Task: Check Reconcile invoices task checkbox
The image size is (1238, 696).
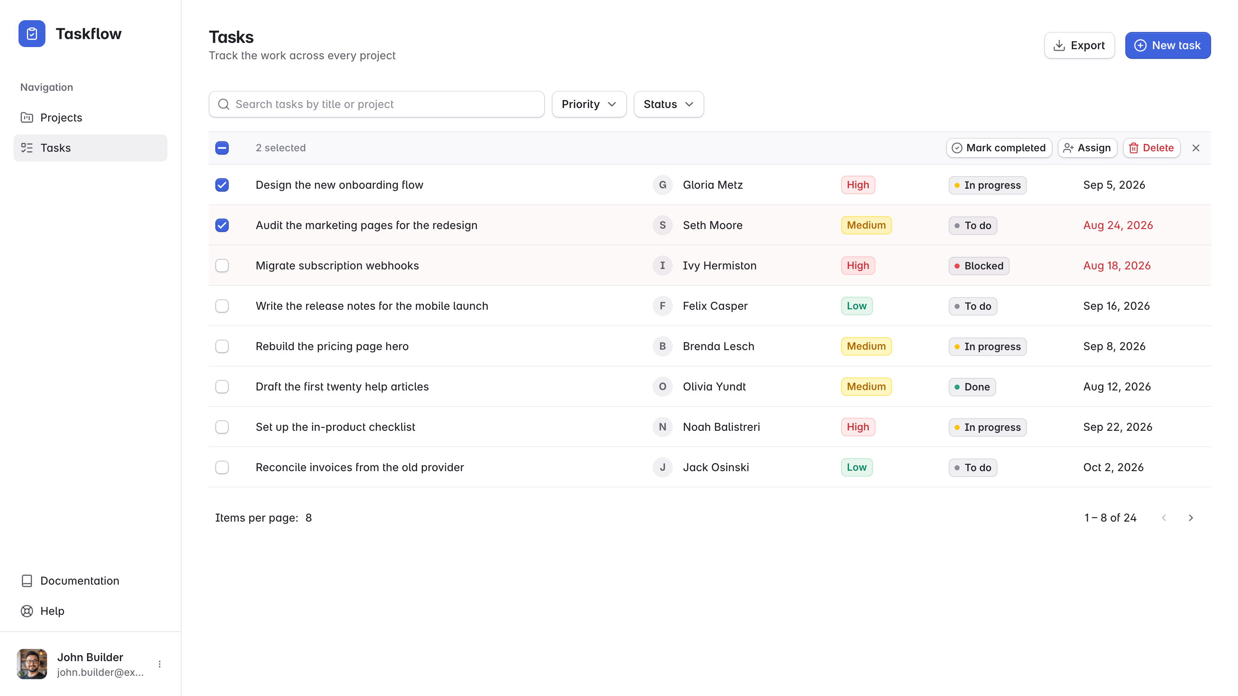Action: (x=222, y=467)
